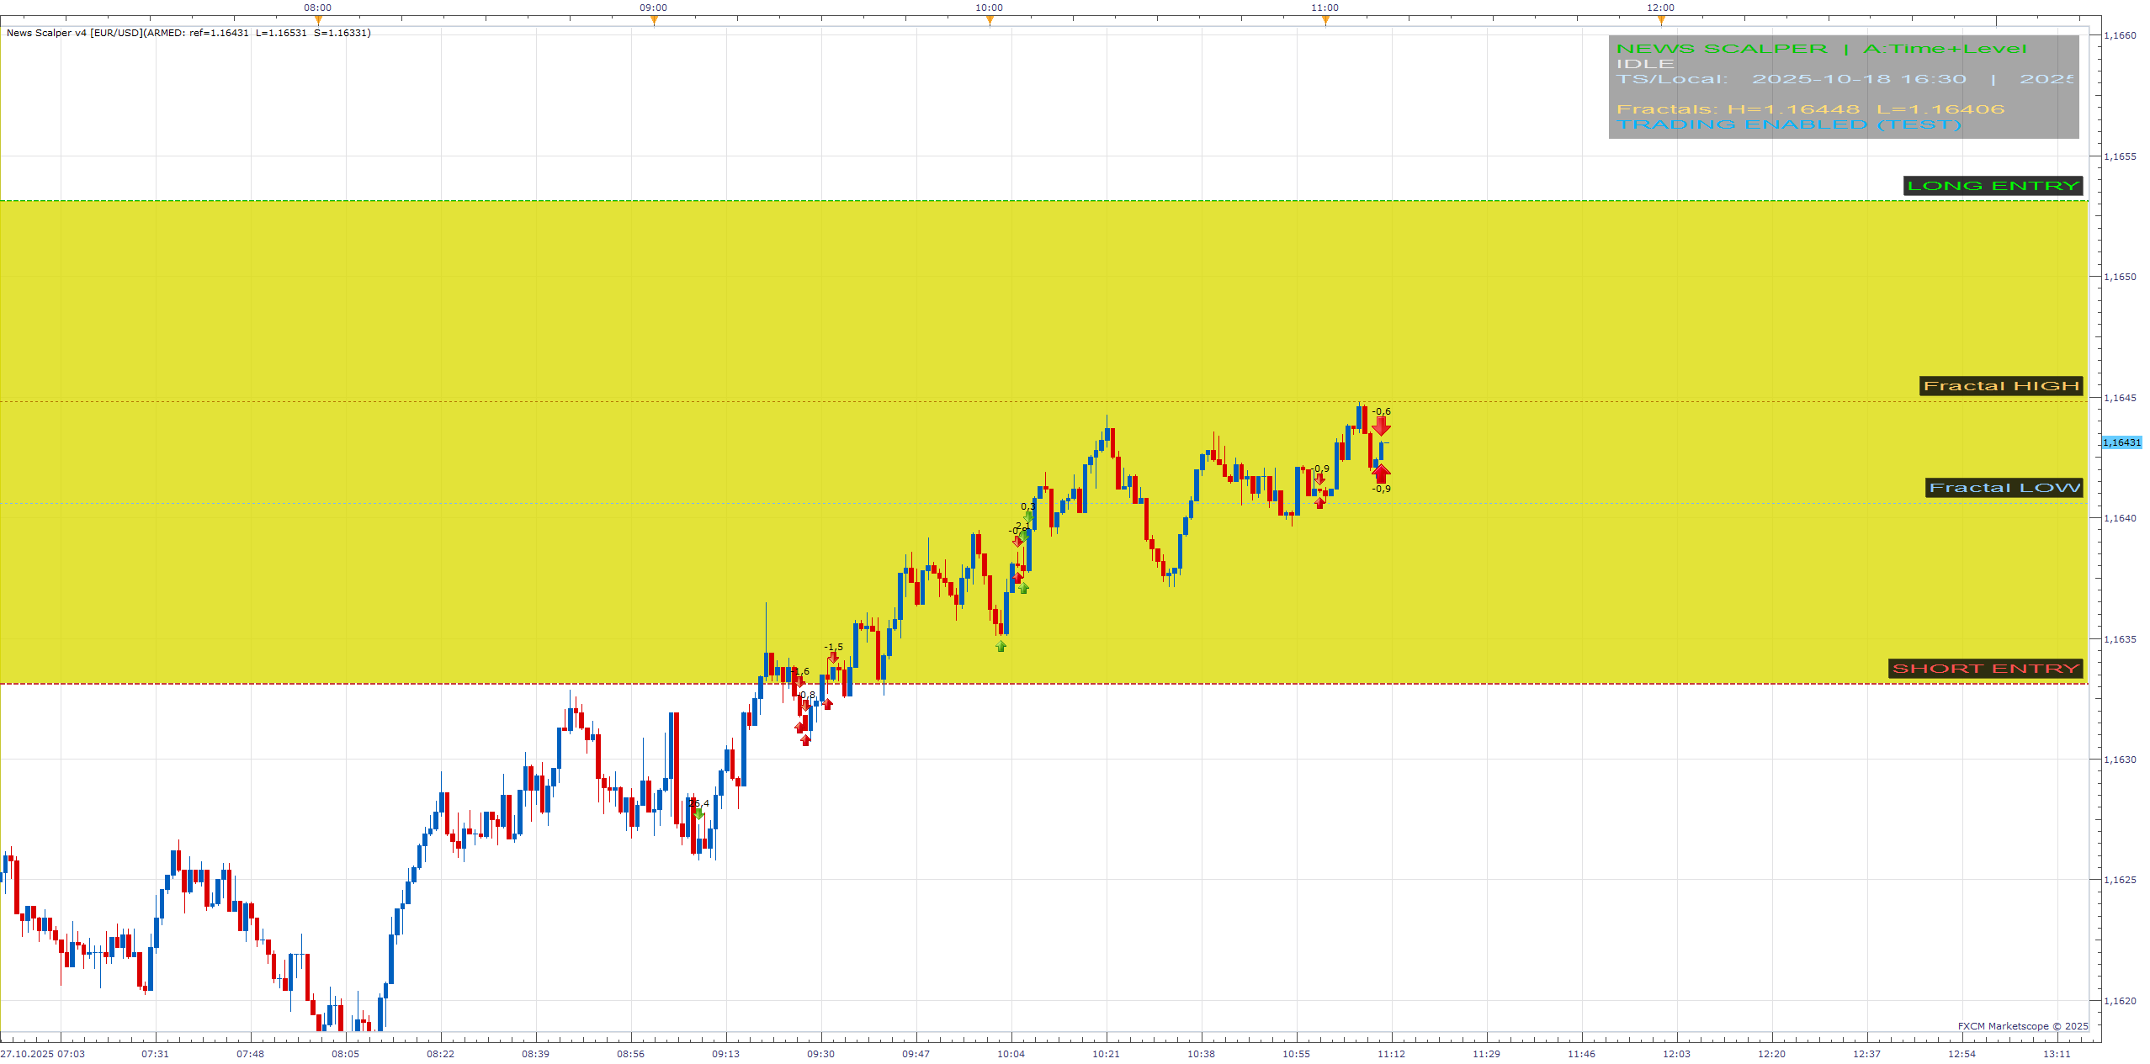Image resolution: width=2150 pixels, height=1064 pixels.
Task: Click the red down arrow labeled -1,5
Action: pos(833,658)
